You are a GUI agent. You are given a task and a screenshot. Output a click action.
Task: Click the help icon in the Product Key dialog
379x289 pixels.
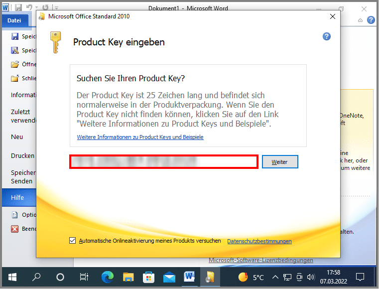(x=327, y=36)
